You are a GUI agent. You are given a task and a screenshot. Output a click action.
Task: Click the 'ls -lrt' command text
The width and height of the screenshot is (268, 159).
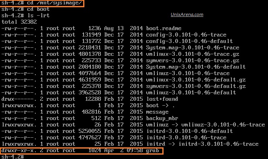tap(39, 16)
